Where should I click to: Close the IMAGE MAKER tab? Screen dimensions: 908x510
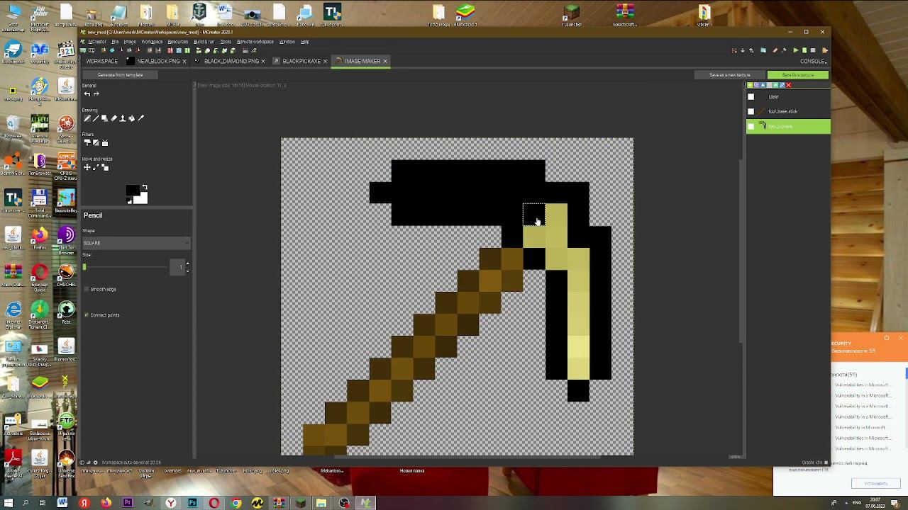385,61
